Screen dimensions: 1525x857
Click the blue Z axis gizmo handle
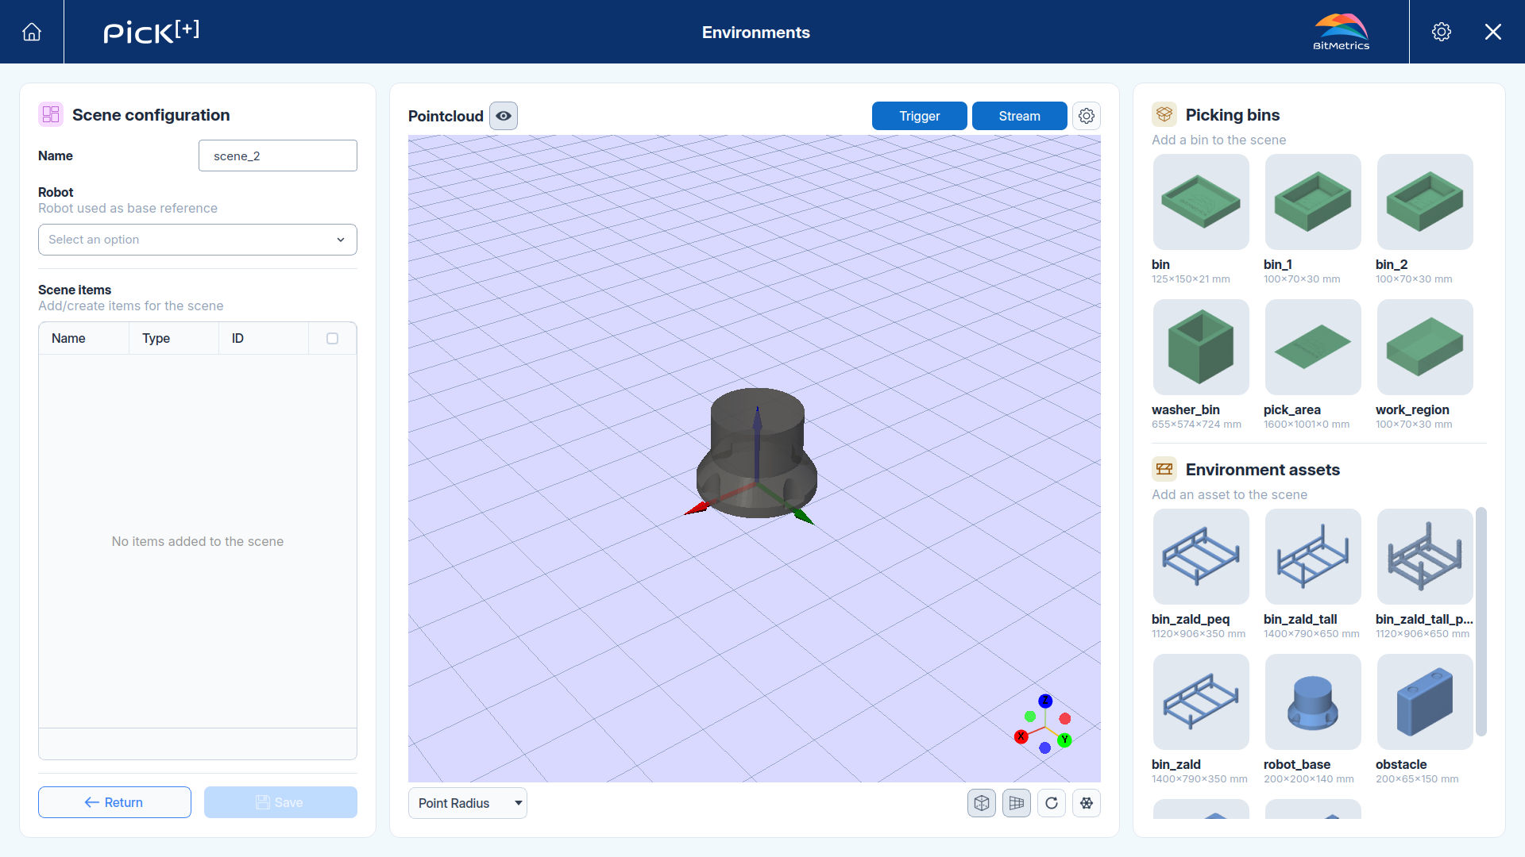1045,701
